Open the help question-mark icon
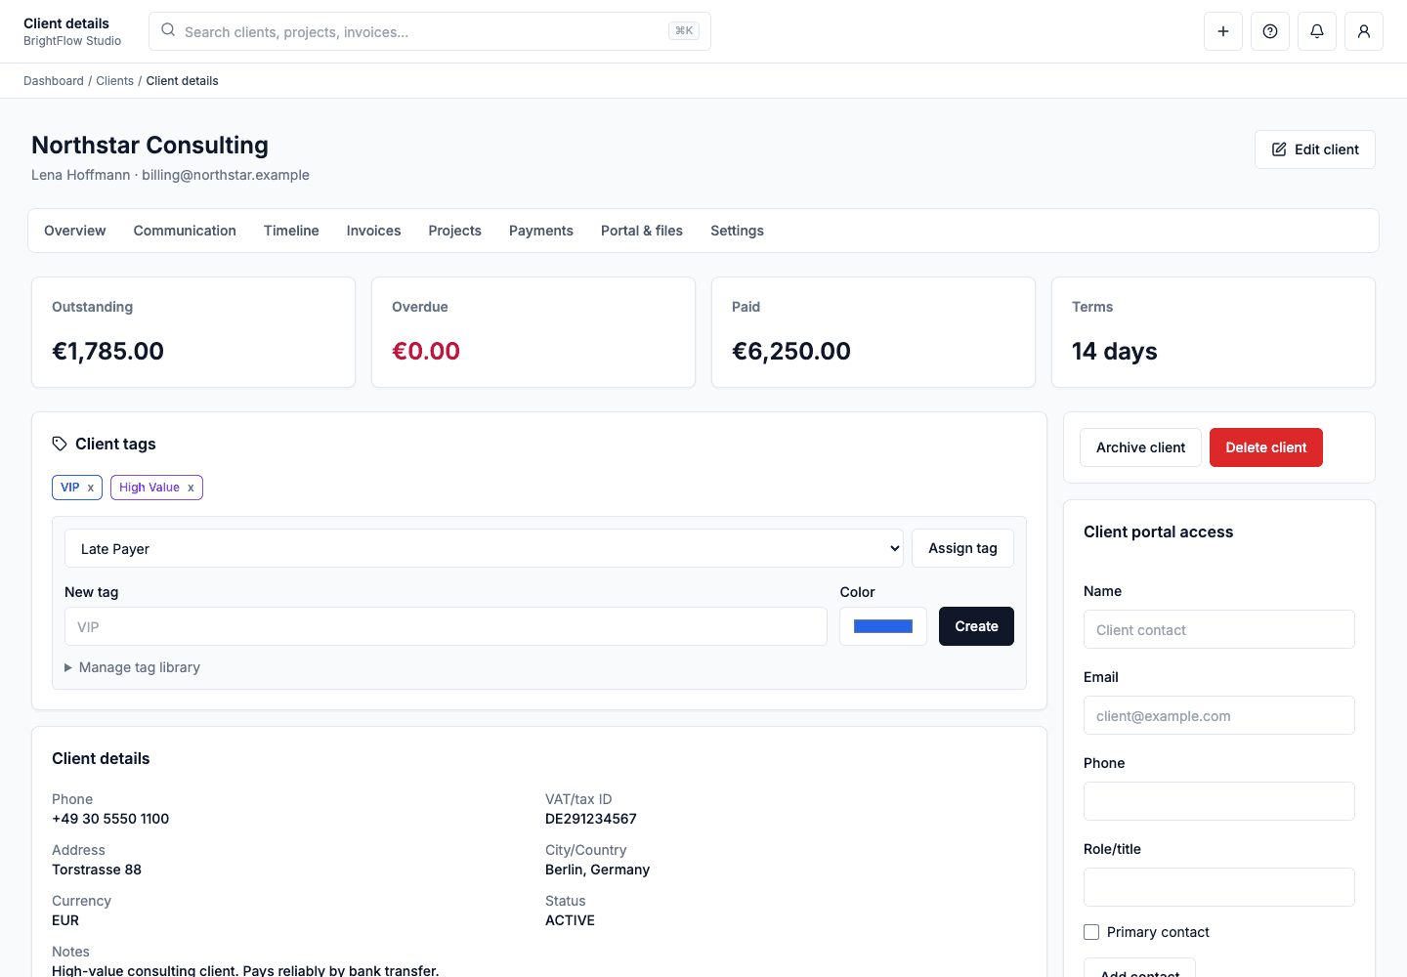 (x=1270, y=31)
